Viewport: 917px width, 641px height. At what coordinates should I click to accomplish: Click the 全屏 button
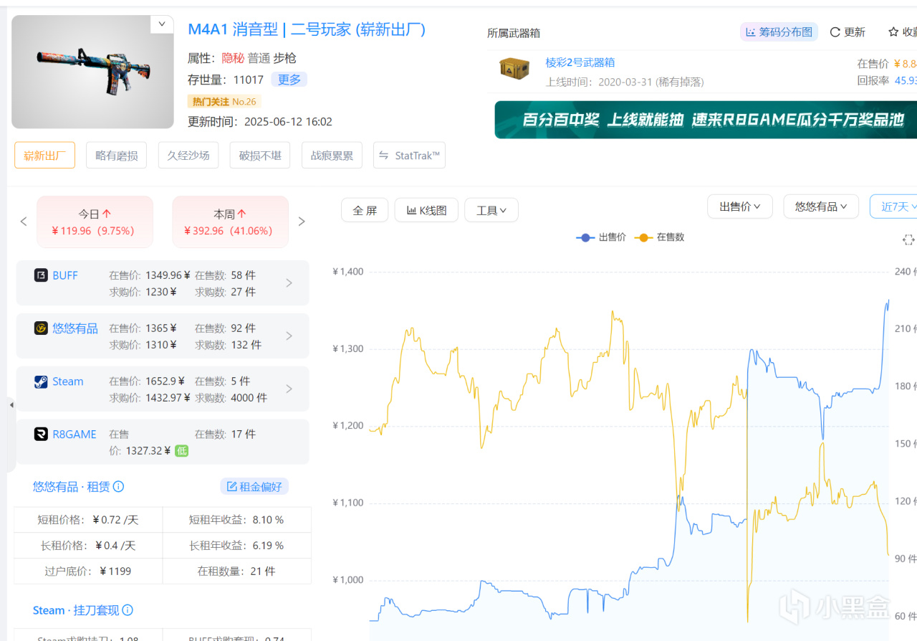[365, 210]
